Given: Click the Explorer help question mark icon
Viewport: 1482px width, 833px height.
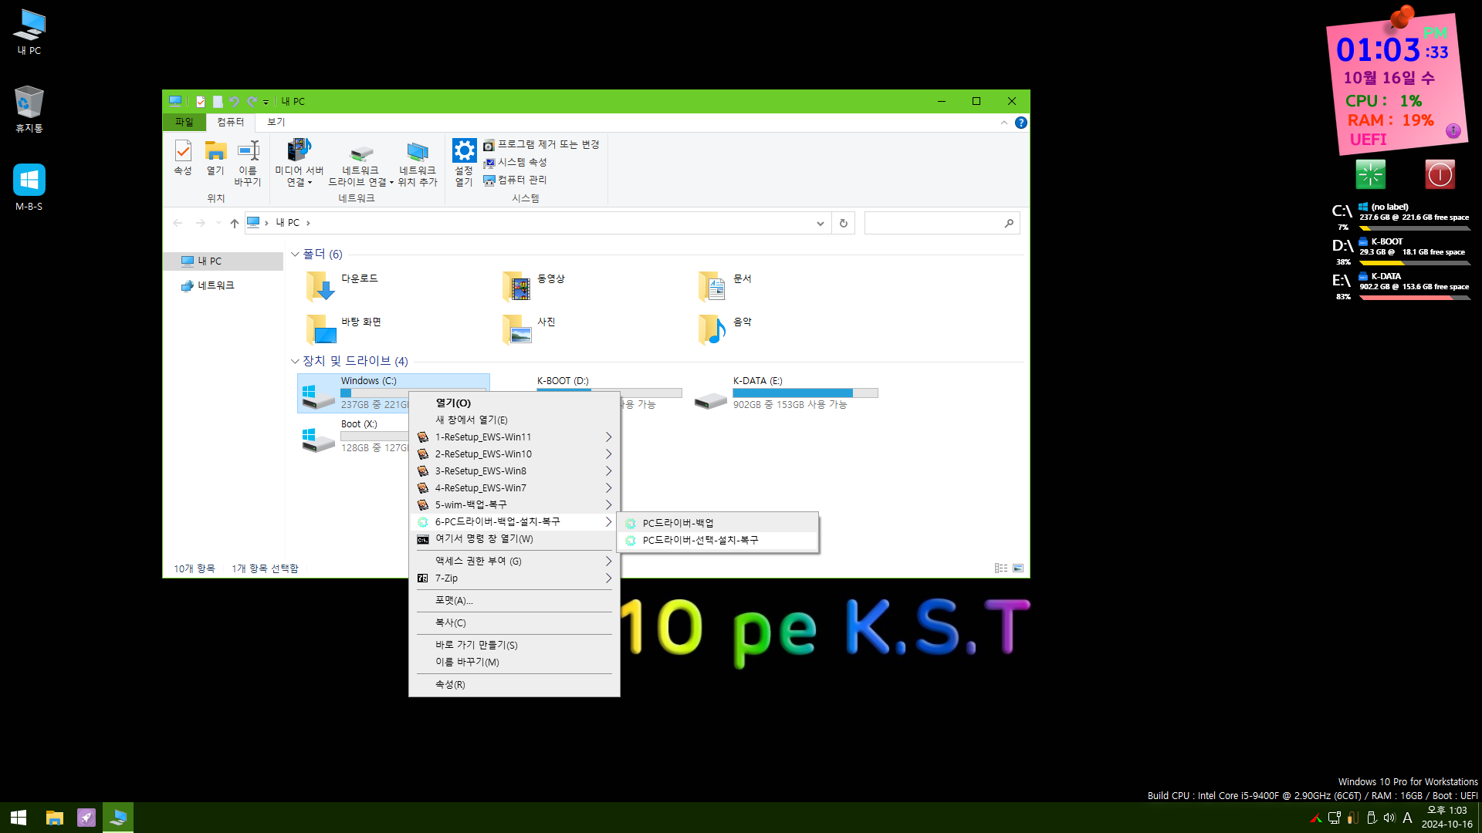Looking at the screenshot, I should point(1020,123).
